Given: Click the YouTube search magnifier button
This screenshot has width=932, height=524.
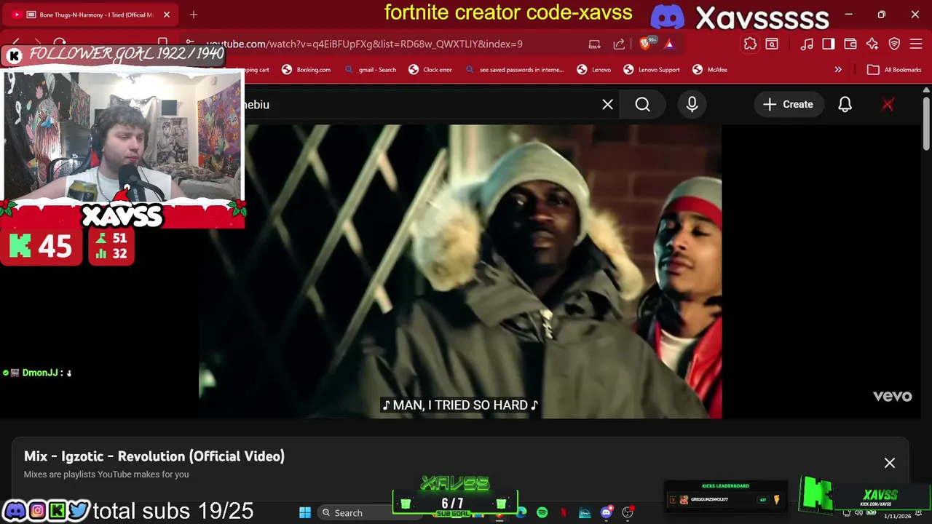Looking at the screenshot, I should 642,105.
